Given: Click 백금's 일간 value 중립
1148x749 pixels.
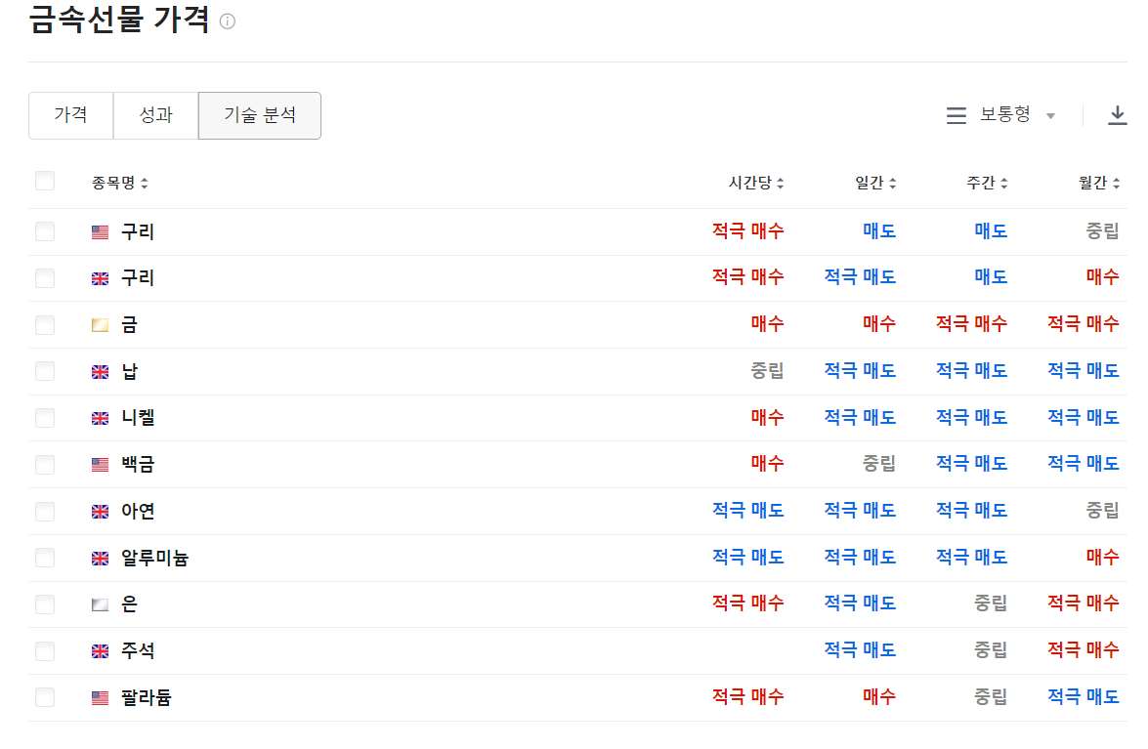Looking at the screenshot, I should [879, 464].
